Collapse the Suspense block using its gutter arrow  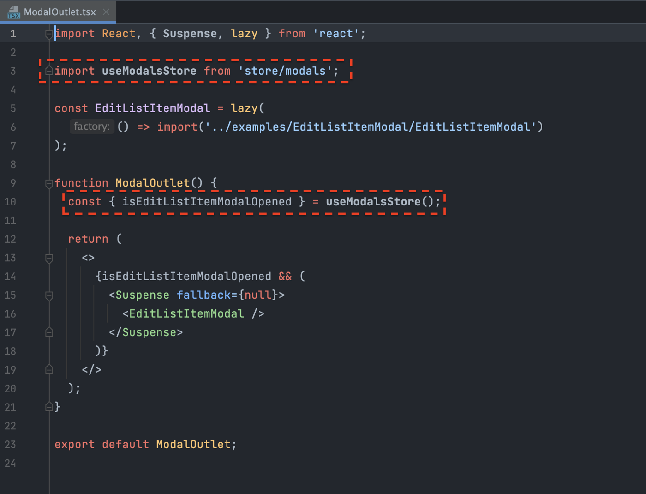[49, 295]
